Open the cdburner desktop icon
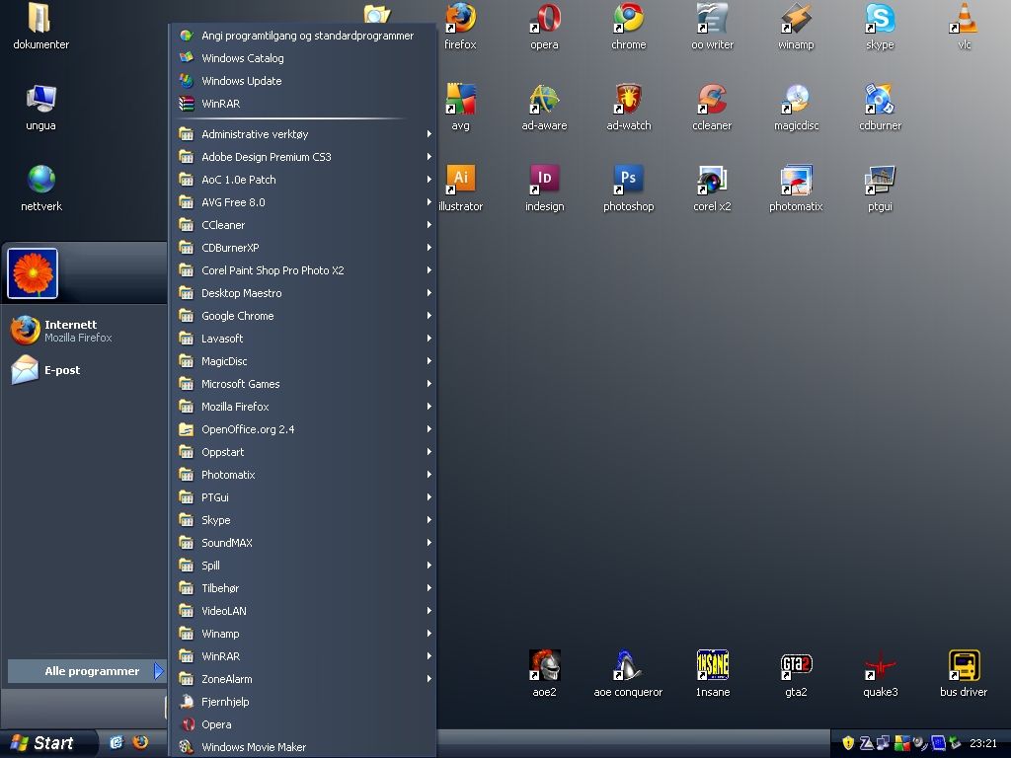Viewport: 1011px width, 758px height. pyautogui.click(x=880, y=107)
